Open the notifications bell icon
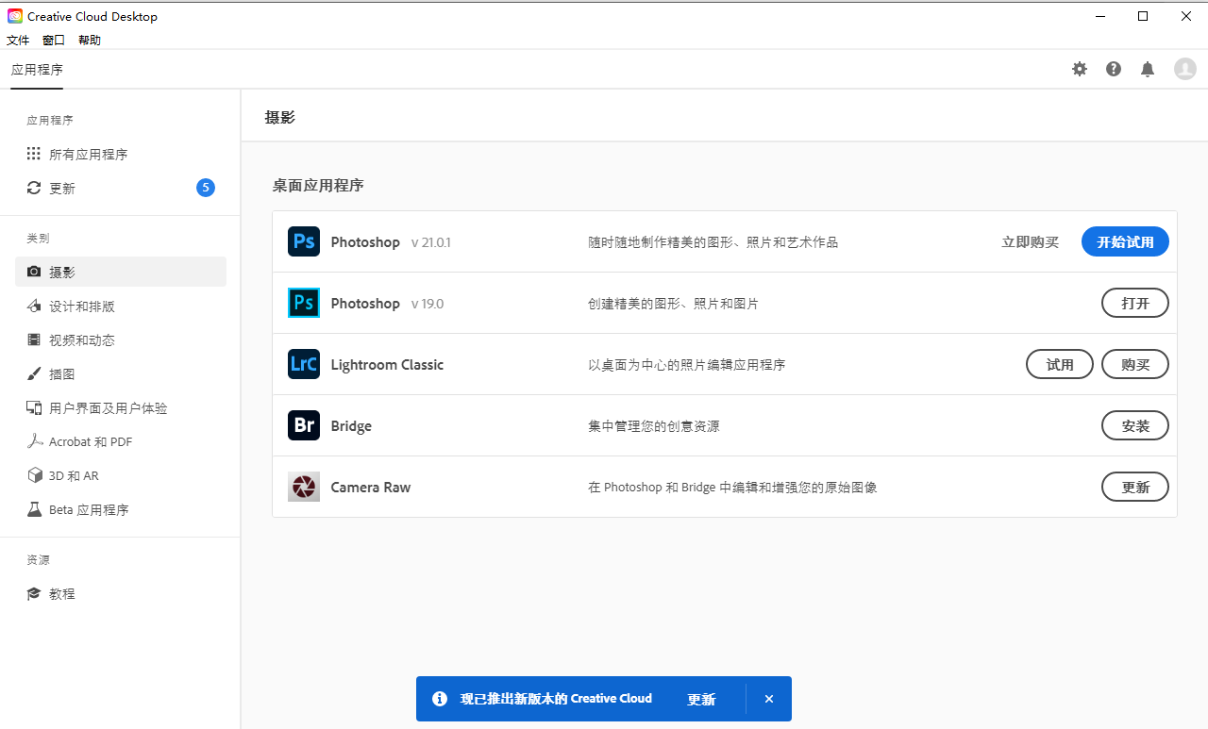The width and height of the screenshot is (1208, 729). click(1148, 69)
